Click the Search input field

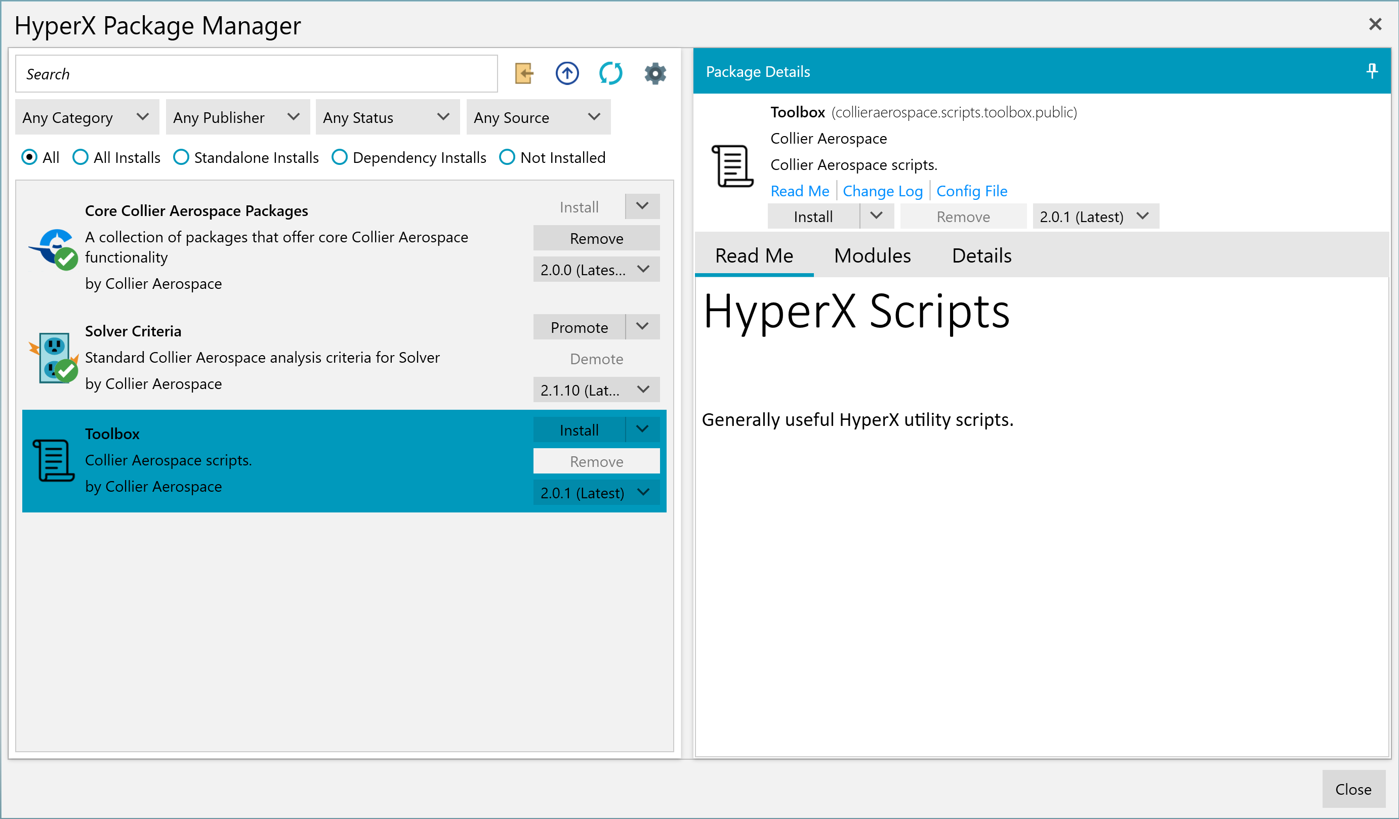click(257, 74)
